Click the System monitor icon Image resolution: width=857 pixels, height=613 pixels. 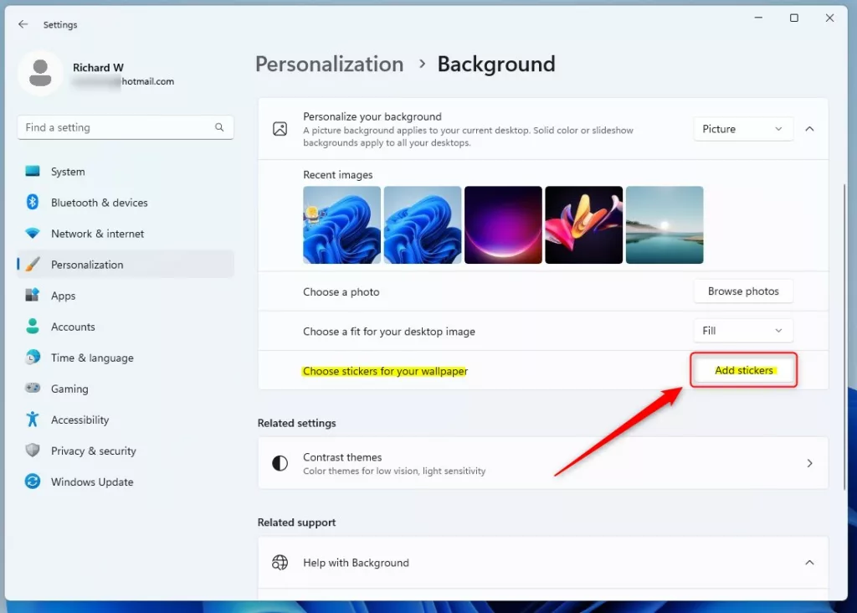point(33,171)
